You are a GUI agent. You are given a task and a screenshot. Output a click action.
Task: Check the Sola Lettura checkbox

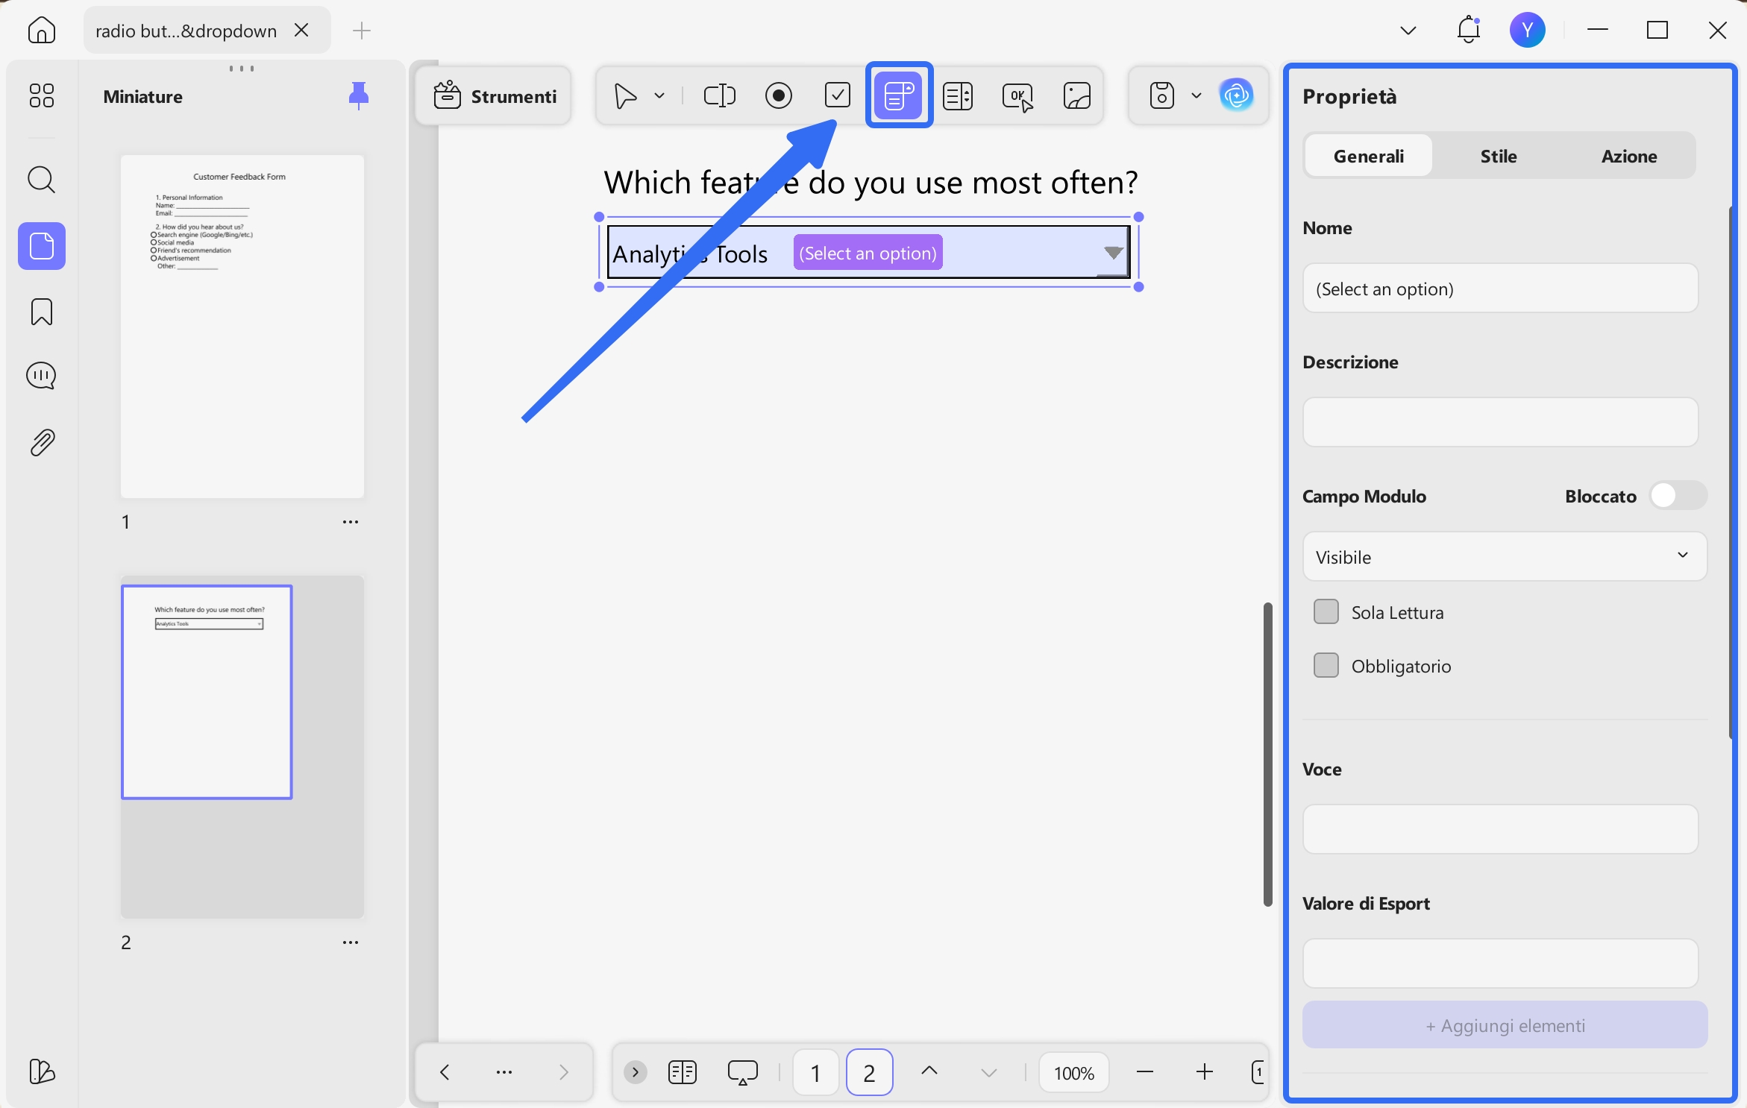point(1326,612)
